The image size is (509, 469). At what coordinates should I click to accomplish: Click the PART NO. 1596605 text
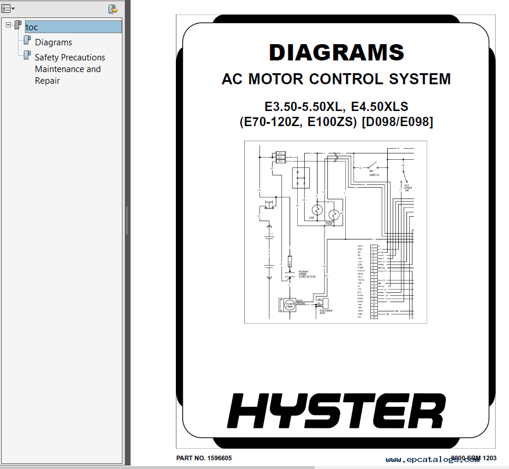tap(204, 458)
